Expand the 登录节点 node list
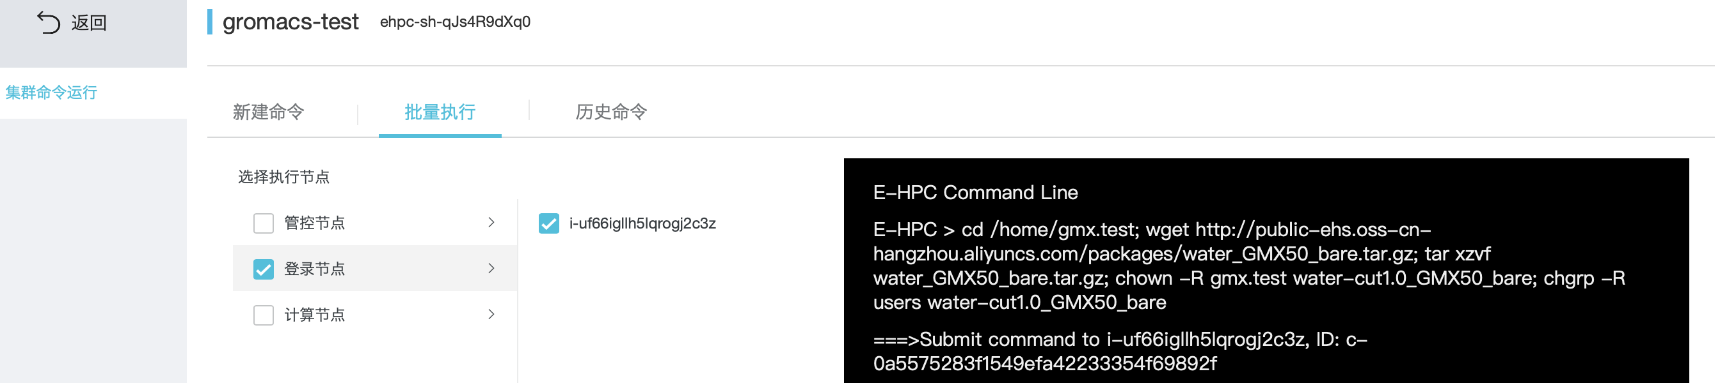This screenshot has width=1720, height=383. [x=492, y=269]
